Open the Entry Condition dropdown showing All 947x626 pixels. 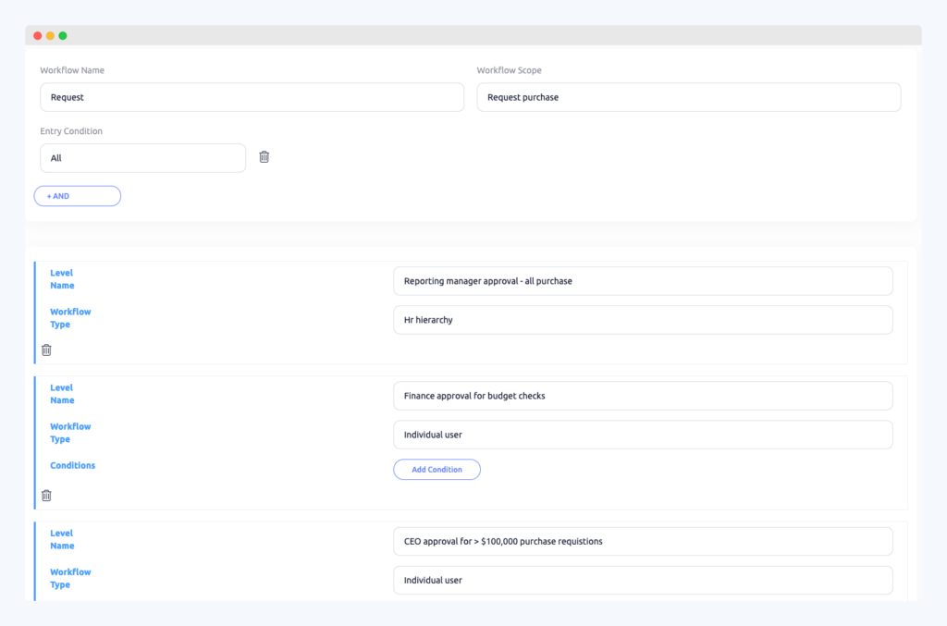pyautogui.click(x=142, y=157)
